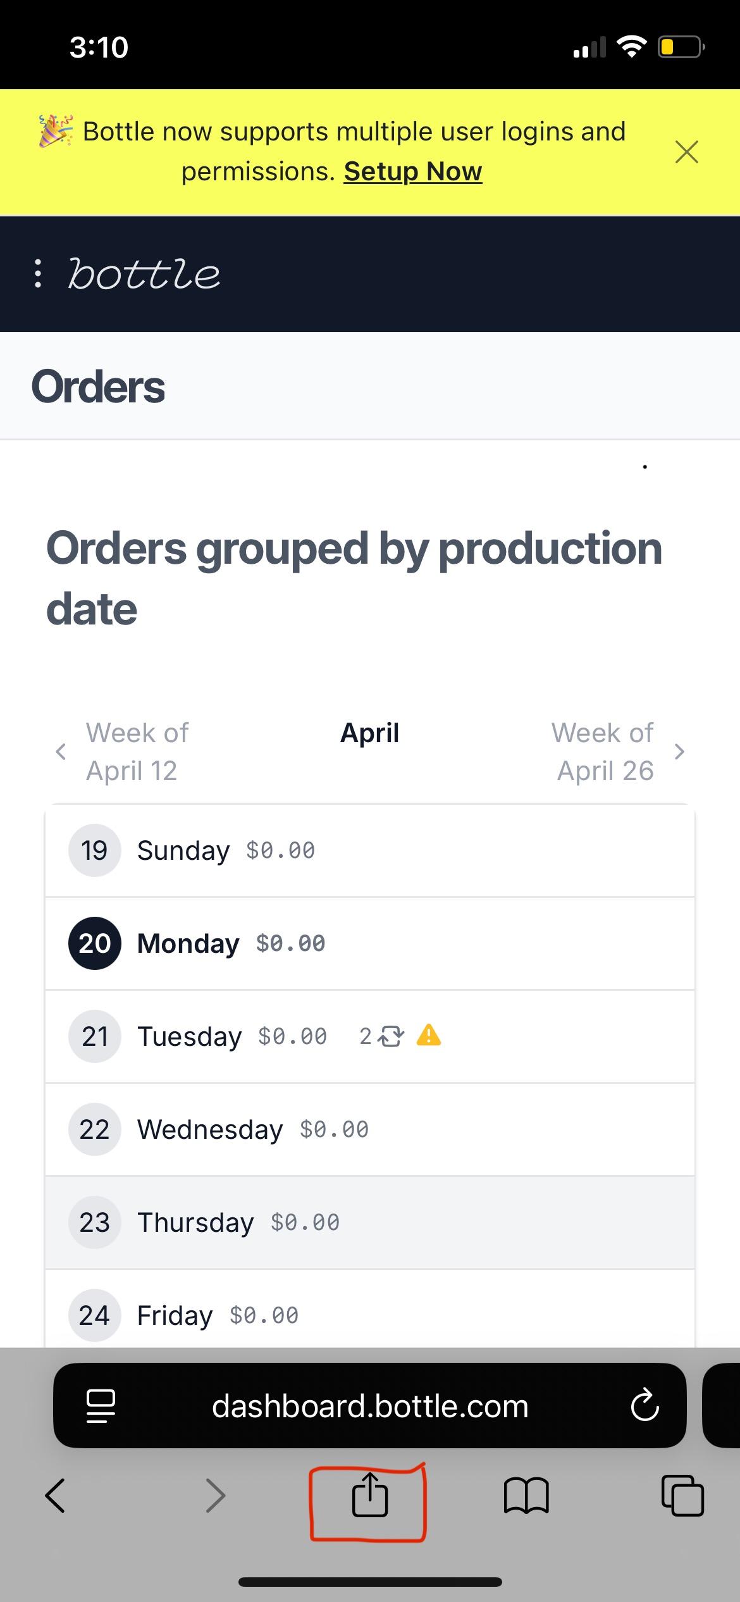This screenshot has height=1602, width=740.
Task: Dismiss the yellow announcement banner
Action: pyautogui.click(x=686, y=152)
